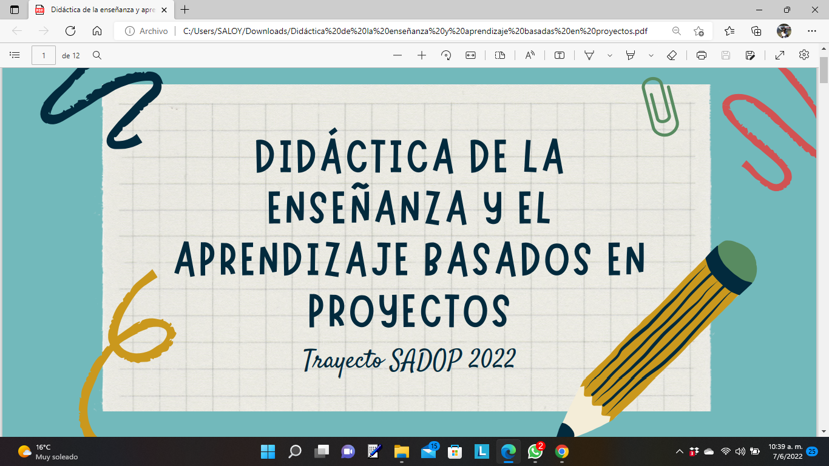
Task: Select the Read Aloud tool
Action: point(530,55)
